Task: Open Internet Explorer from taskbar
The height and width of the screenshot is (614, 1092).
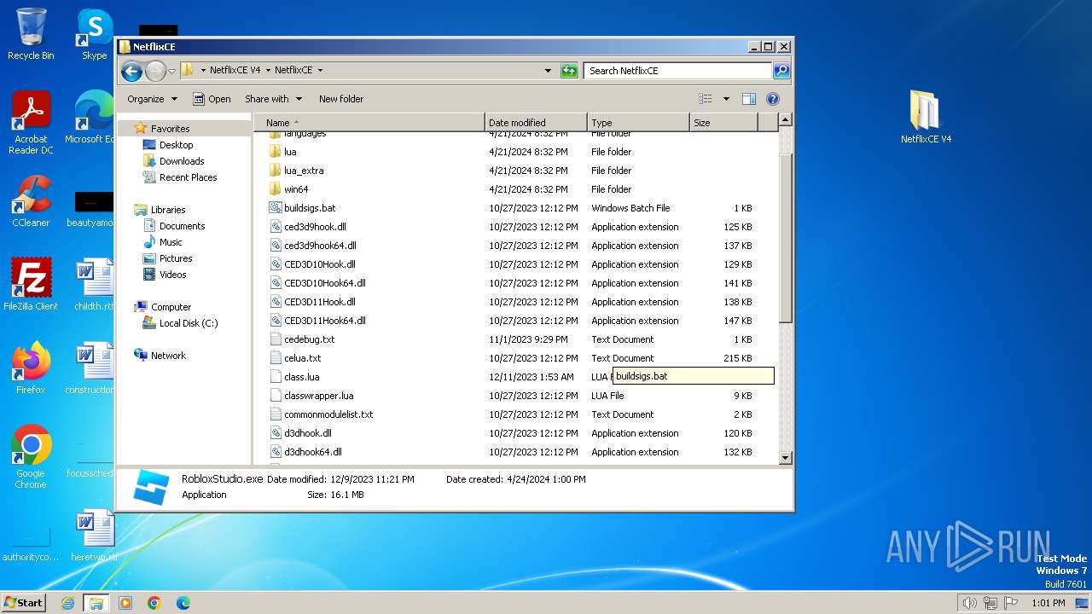Action: 67,603
